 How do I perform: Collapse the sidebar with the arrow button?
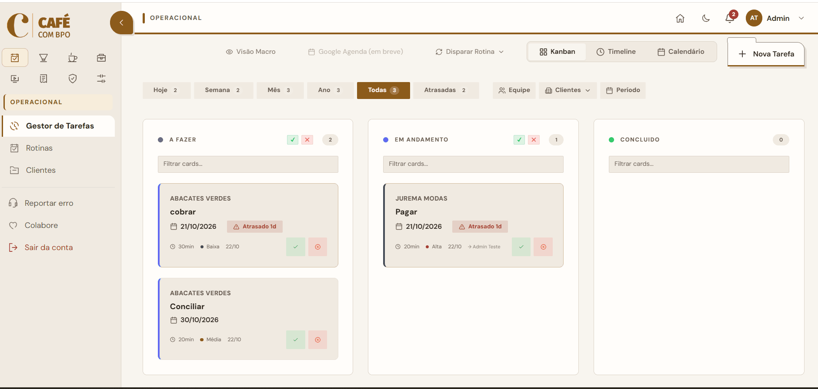point(121,23)
